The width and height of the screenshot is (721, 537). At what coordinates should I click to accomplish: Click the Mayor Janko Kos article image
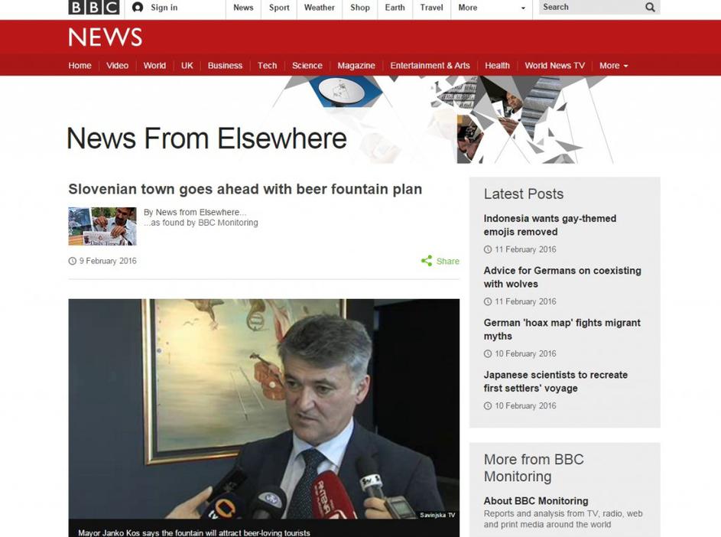click(264, 409)
